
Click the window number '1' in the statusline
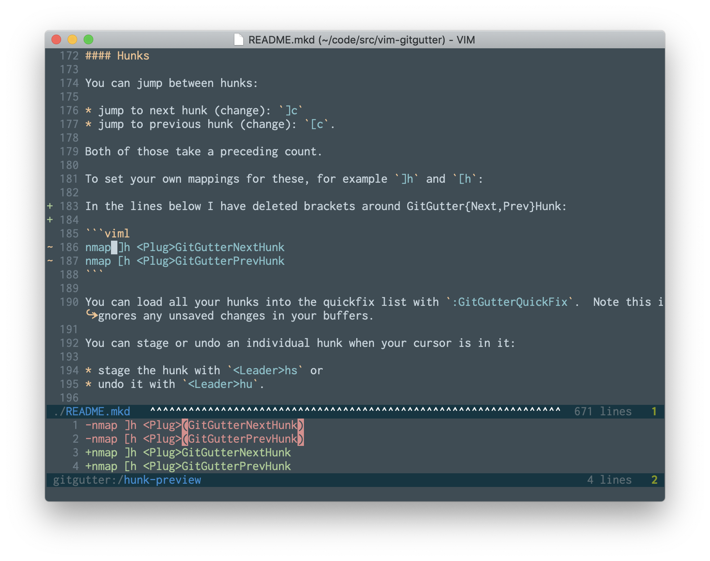click(655, 411)
